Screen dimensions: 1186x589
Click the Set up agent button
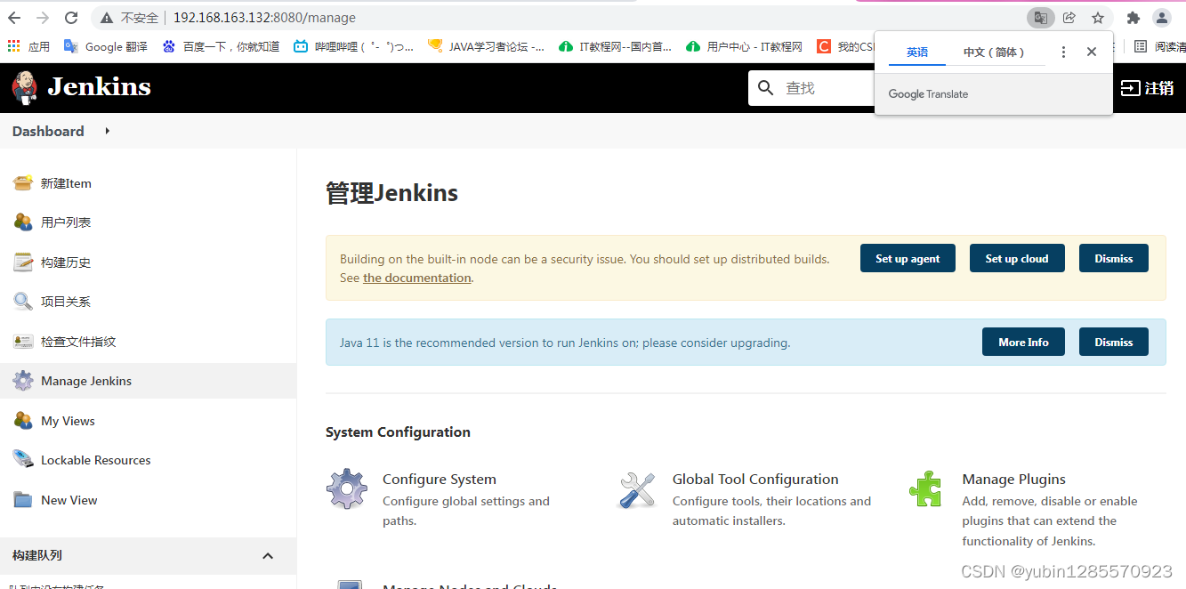(908, 258)
